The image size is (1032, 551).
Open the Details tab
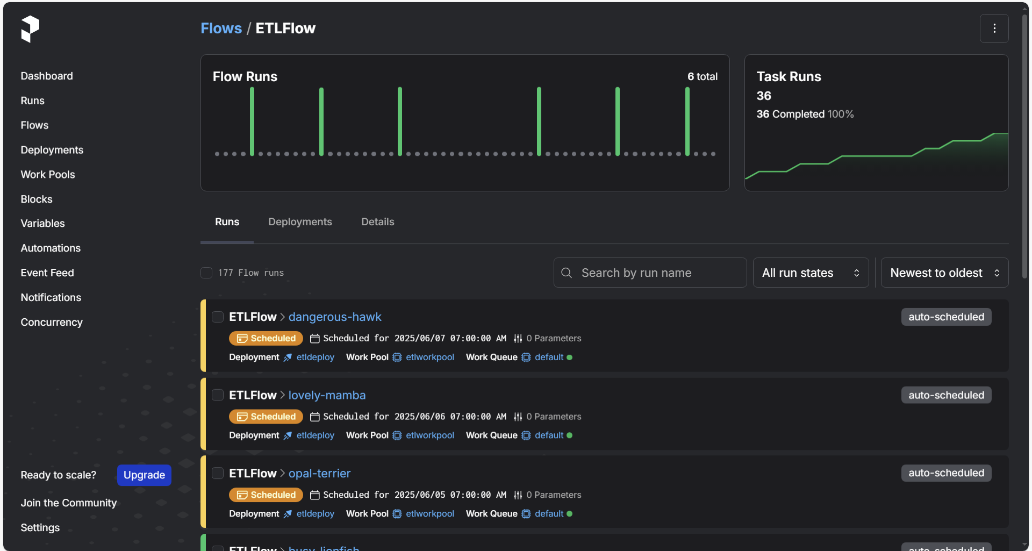point(377,222)
